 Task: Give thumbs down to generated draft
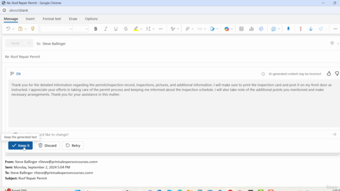[x=337, y=74]
